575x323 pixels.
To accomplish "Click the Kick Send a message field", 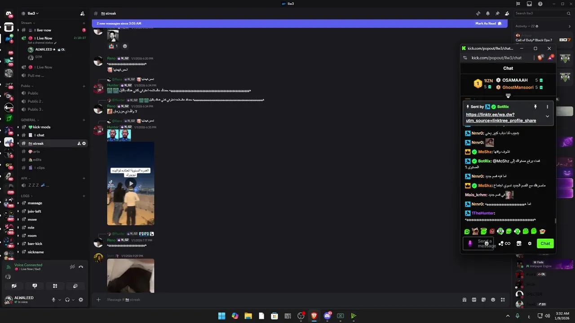I will pyautogui.click(x=478, y=243).
